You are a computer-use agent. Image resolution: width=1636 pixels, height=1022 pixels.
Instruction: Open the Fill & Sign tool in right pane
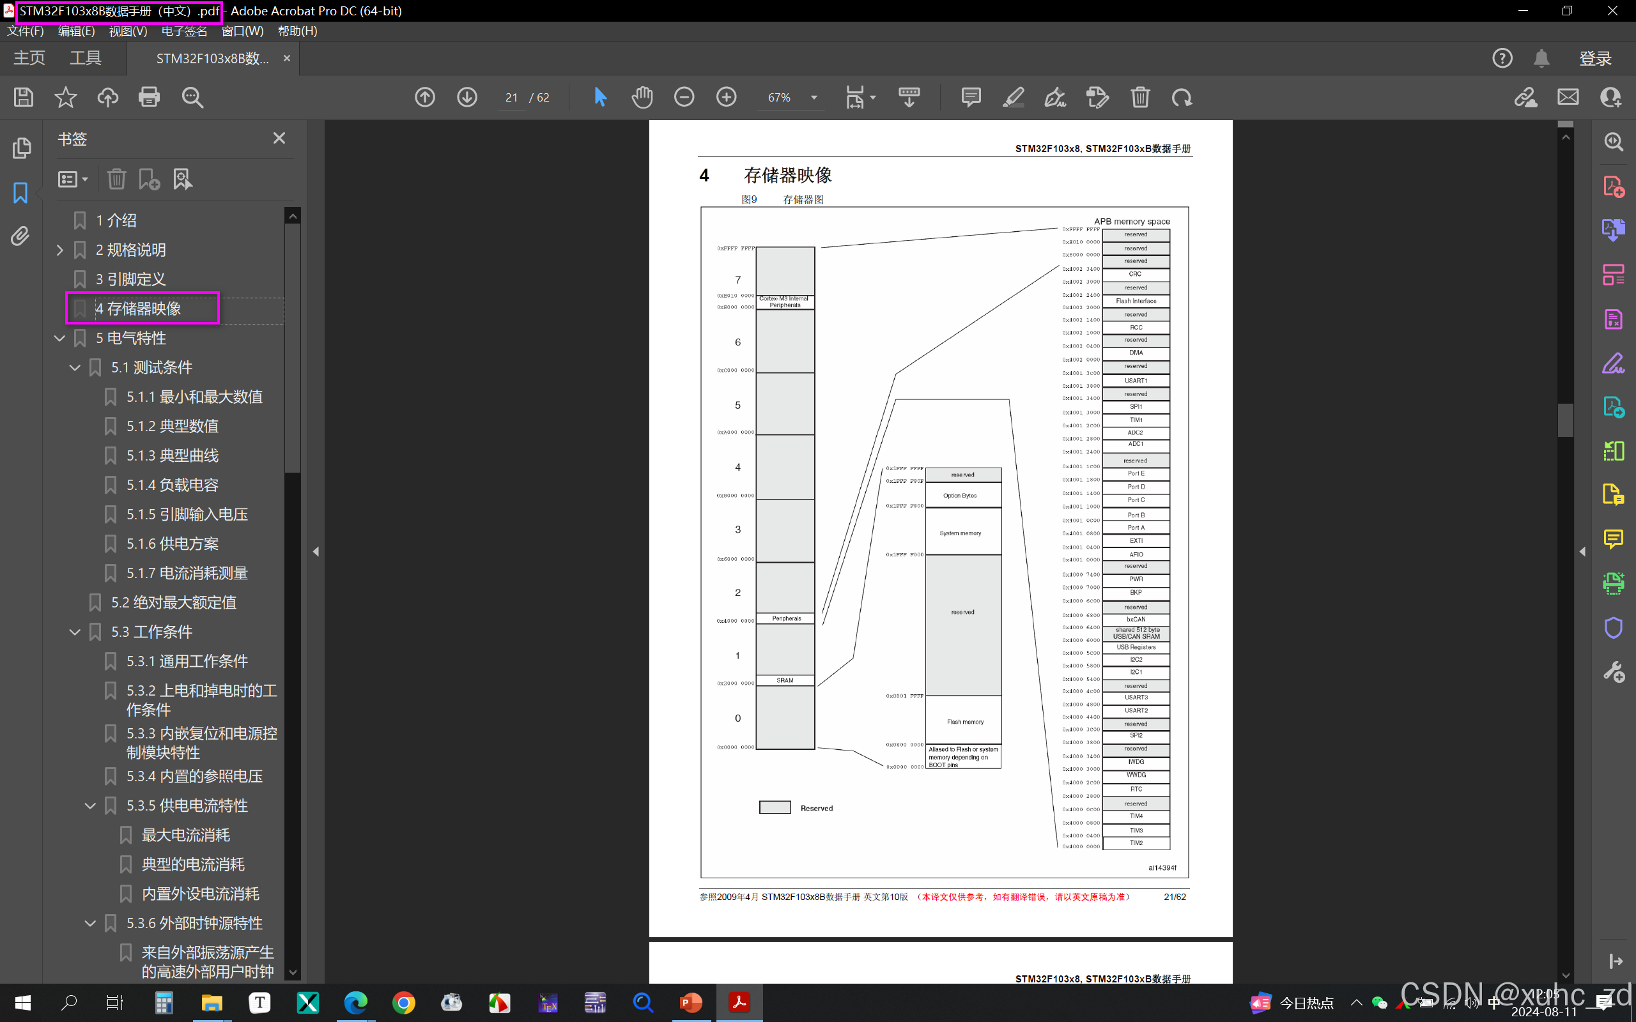coord(1614,363)
